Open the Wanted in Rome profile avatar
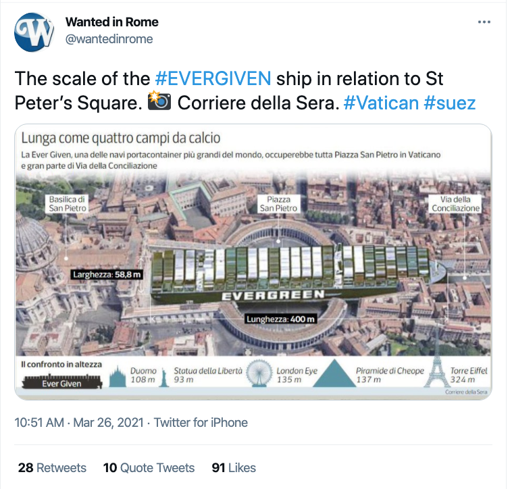The image size is (512, 489). pos(34,32)
